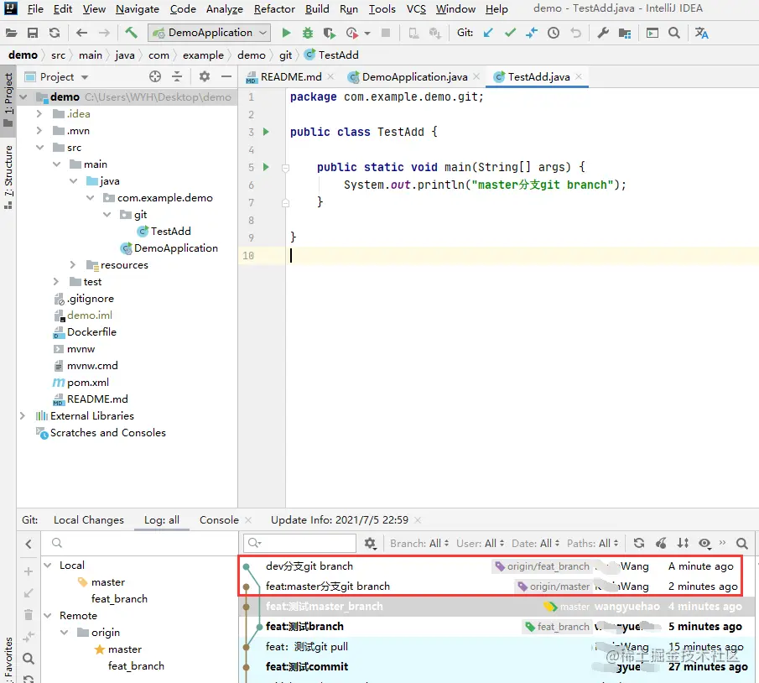Toggle the Structure side panel
The width and height of the screenshot is (759, 683).
pyautogui.click(x=8, y=171)
